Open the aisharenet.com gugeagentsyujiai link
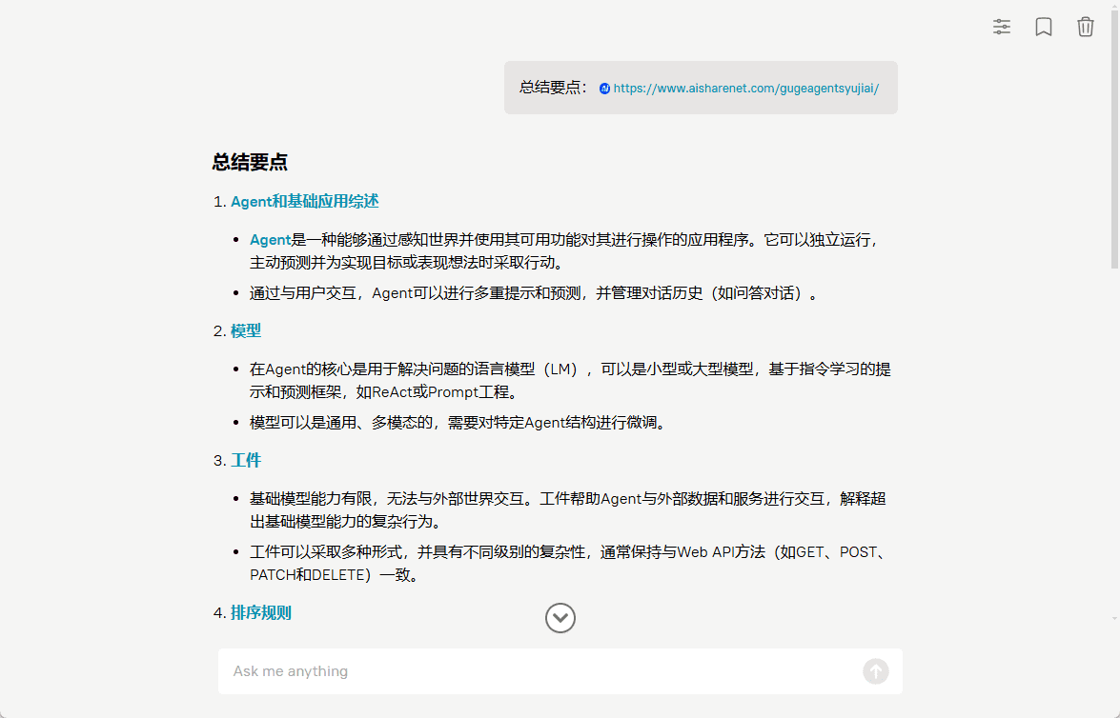The width and height of the screenshot is (1120, 718). 745,89
